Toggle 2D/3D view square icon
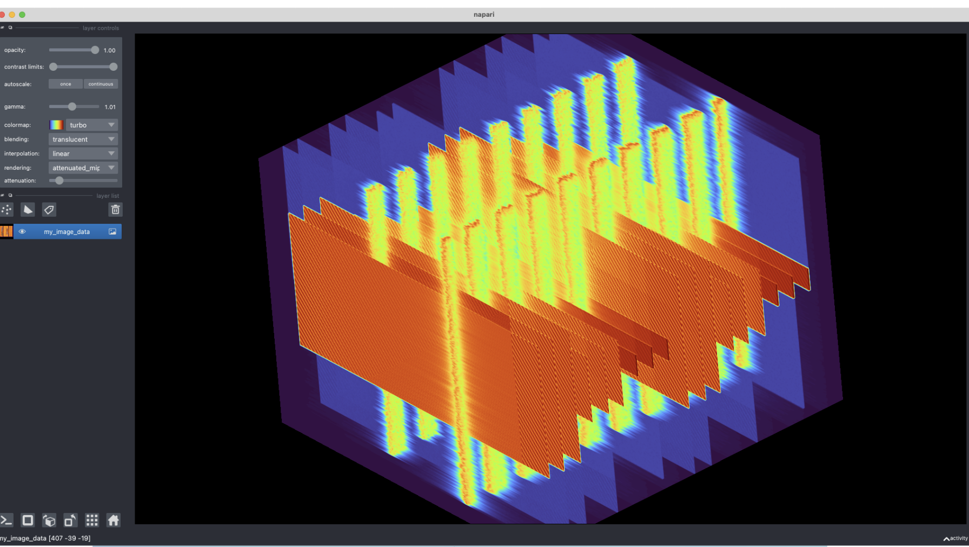Image resolution: width=969 pixels, height=547 pixels. tap(28, 520)
